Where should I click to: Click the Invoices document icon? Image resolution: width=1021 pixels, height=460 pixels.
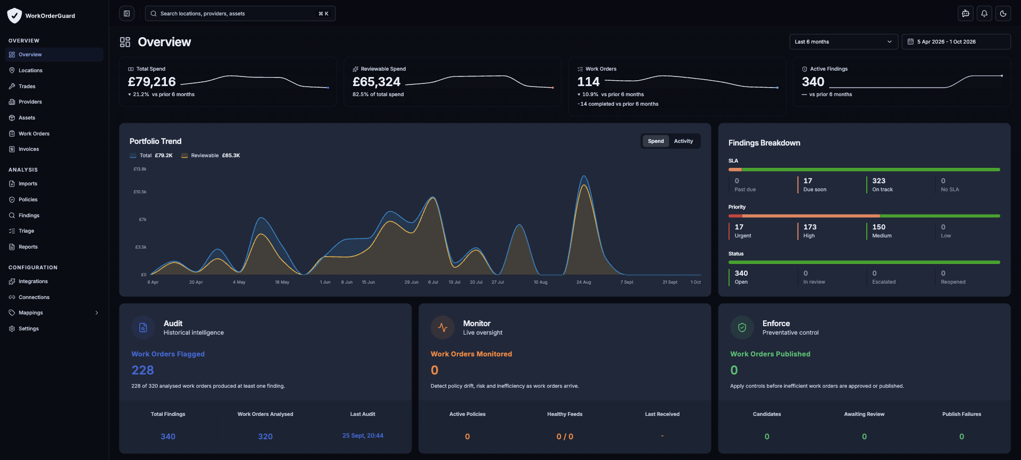click(x=12, y=149)
